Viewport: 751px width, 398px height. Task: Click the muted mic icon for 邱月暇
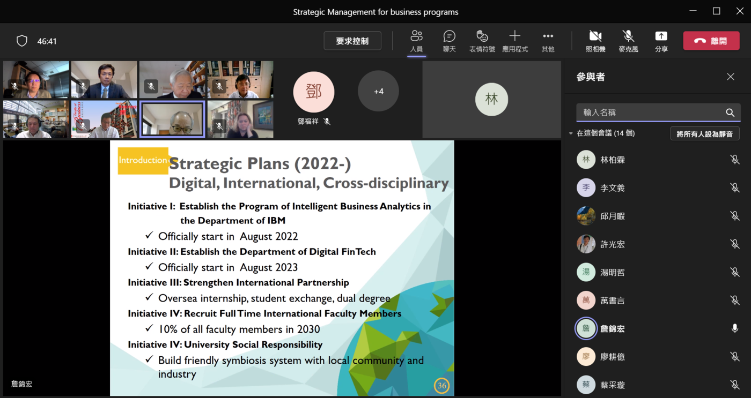click(x=735, y=216)
